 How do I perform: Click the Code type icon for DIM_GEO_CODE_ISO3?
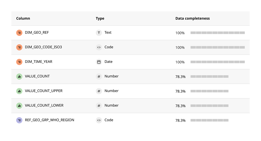99,47
